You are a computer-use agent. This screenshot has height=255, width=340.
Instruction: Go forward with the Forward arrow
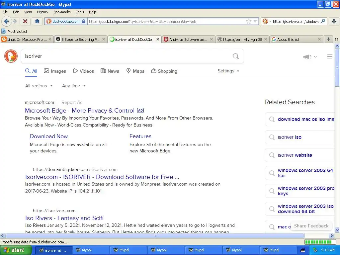15,21
